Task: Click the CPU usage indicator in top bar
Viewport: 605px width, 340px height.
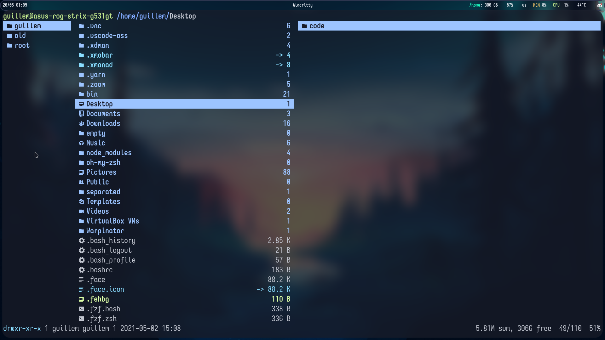Action: (561, 5)
